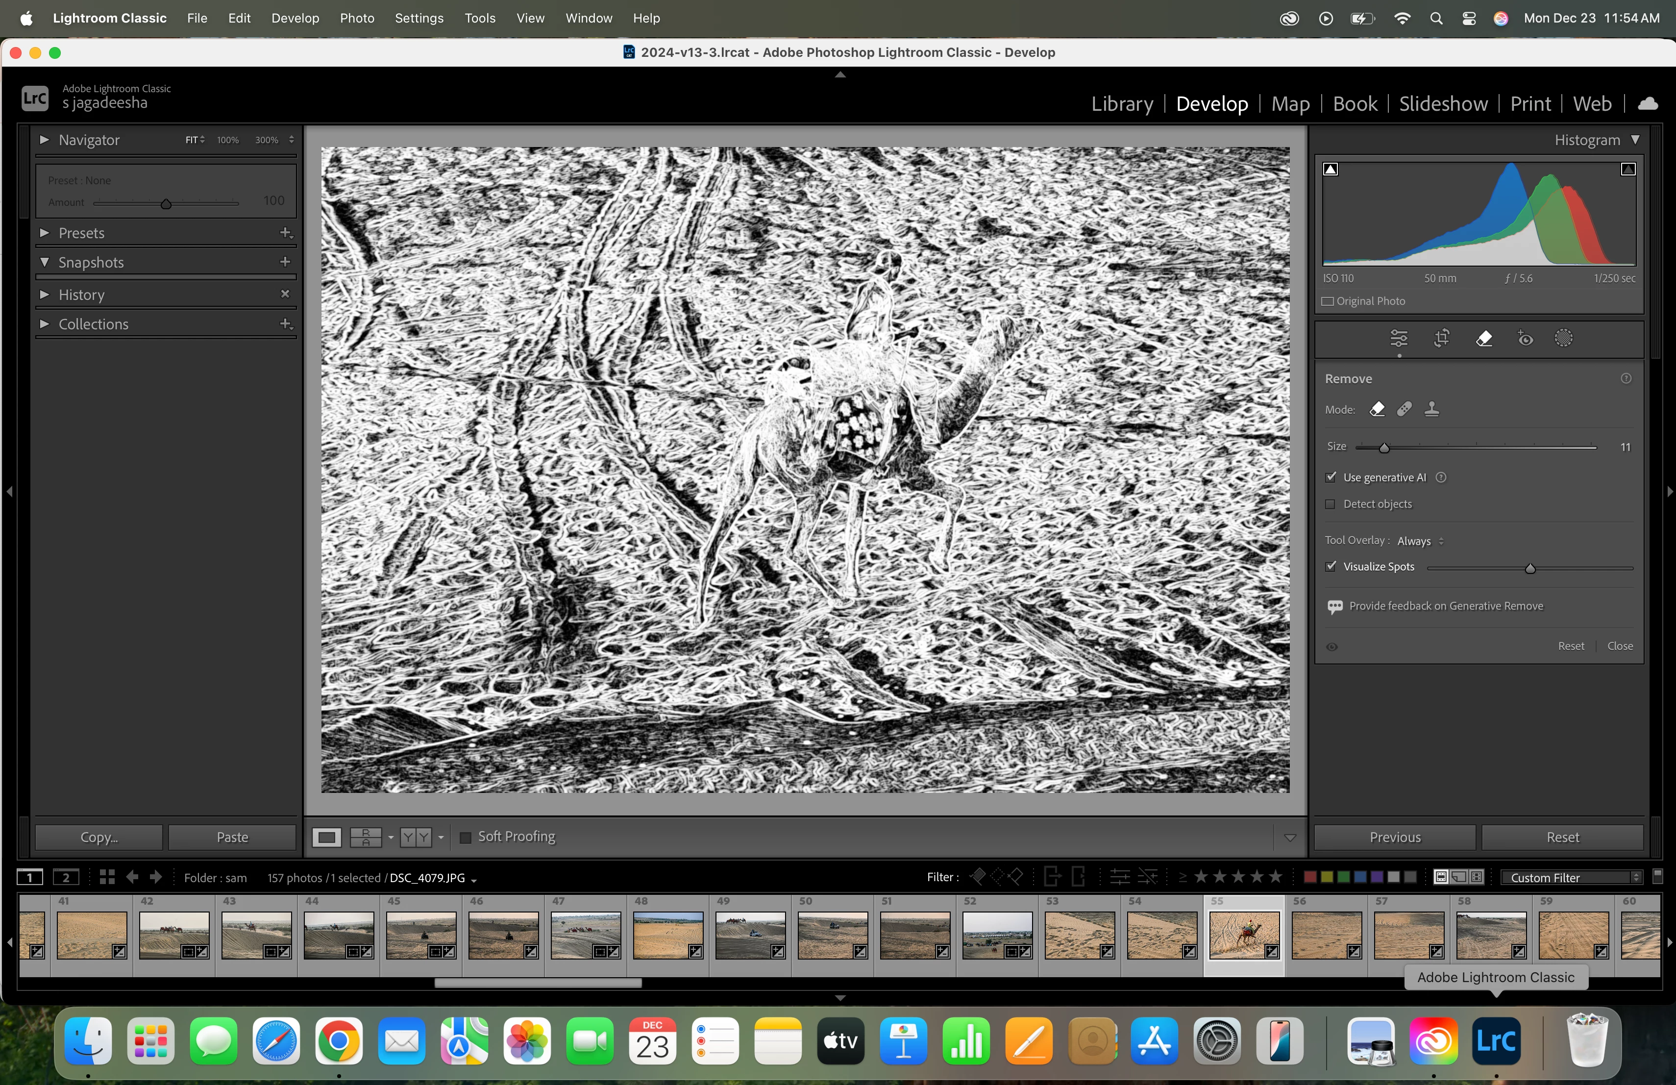Open the Edit sliders panel icon
The image size is (1676, 1085).
click(1399, 339)
